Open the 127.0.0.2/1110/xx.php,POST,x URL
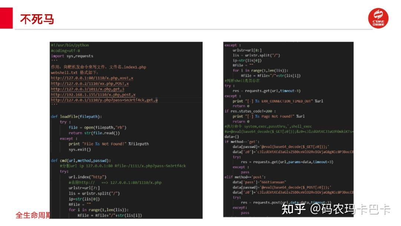This screenshot has width=401, height=226. tap(90, 84)
